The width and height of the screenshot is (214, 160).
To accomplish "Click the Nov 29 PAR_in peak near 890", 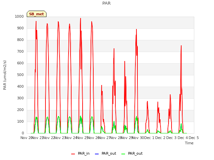I will [x=136, y=29].
